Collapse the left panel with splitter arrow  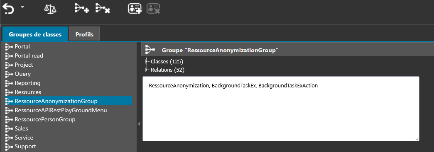pos(139,124)
